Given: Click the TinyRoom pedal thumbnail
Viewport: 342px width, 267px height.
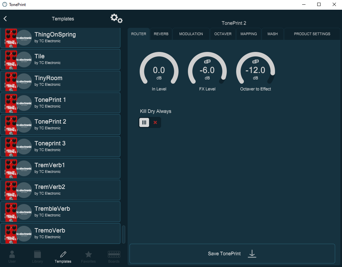Looking at the screenshot, I should click(x=11, y=81).
